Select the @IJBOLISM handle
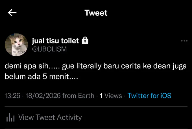This screenshot has width=192, height=129. click(49, 49)
